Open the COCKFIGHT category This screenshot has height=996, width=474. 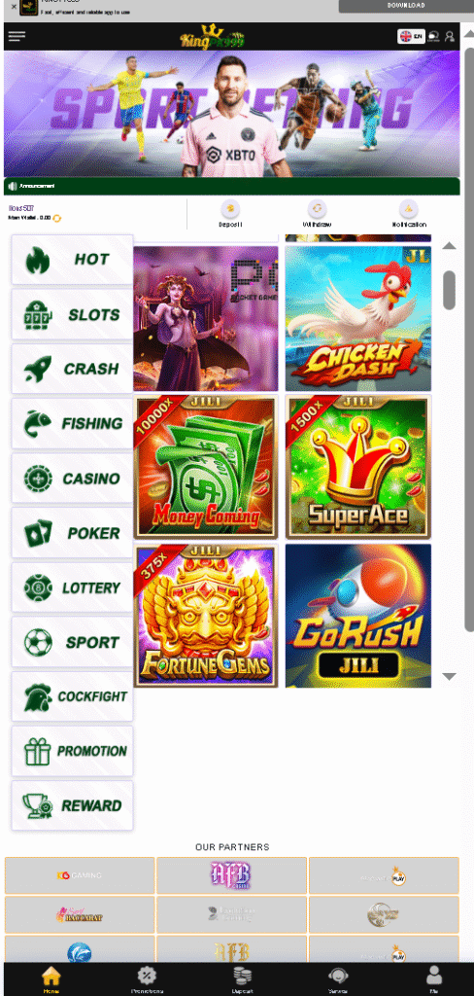(72, 696)
